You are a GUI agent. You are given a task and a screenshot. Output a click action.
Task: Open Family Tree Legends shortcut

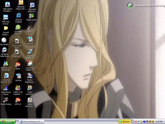click(18, 90)
